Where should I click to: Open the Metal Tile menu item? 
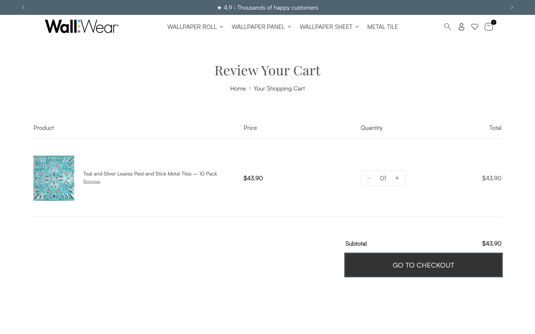[x=382, y=27]
